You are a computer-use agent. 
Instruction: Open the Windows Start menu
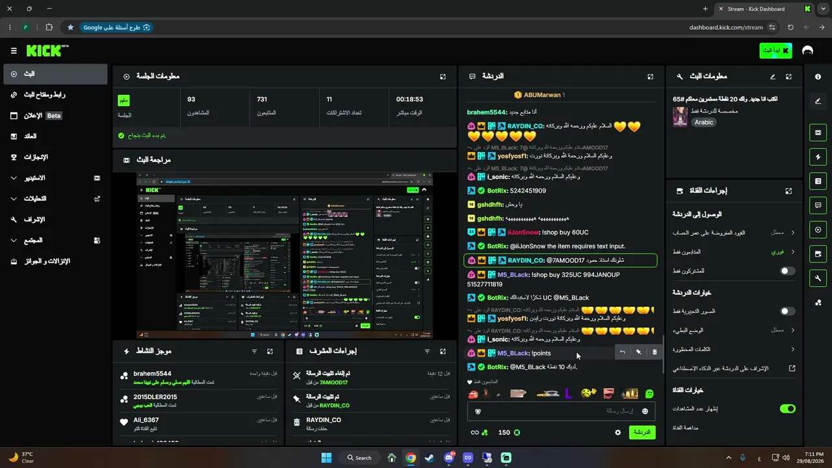point(326,458)
